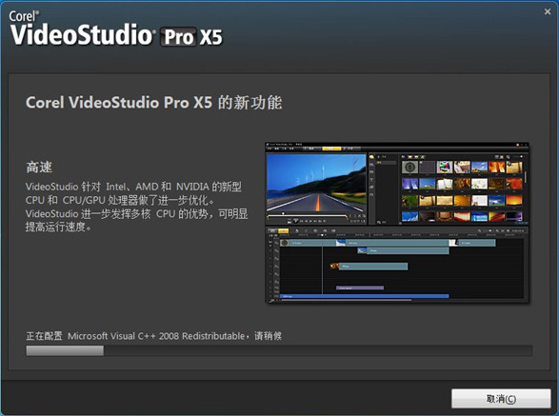
Task: Click the yellow timeline view toggle button
Action: [x=283, y=231]
